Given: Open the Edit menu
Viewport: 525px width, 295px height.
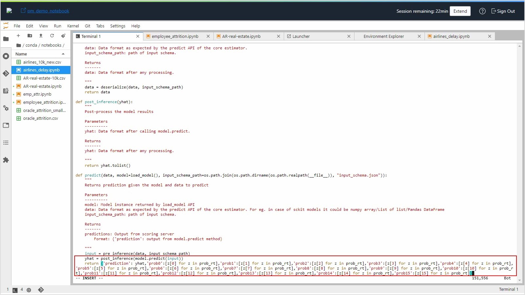Looking at the screenshot, I should (x=29, y=26).
